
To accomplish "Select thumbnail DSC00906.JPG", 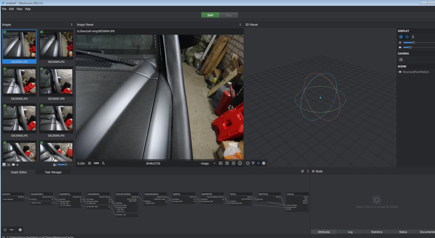I will (x=19, y=83).
